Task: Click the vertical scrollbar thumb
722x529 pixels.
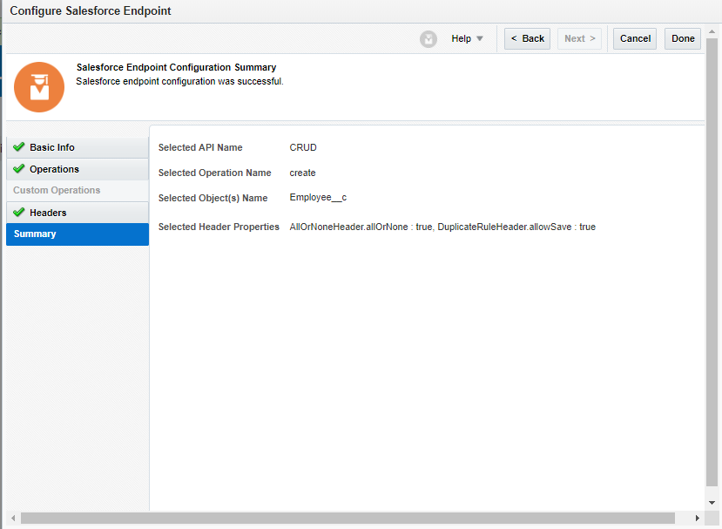Action: pos(712,262)
